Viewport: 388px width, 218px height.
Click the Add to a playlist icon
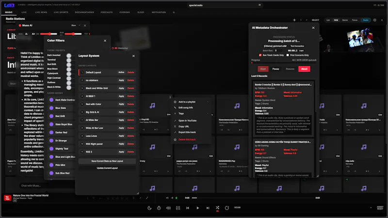click(175, 102)
